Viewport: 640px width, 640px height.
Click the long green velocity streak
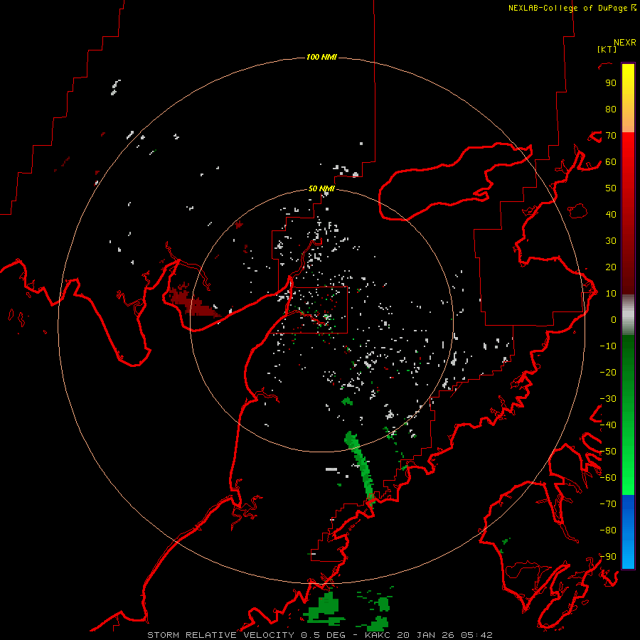360,467
